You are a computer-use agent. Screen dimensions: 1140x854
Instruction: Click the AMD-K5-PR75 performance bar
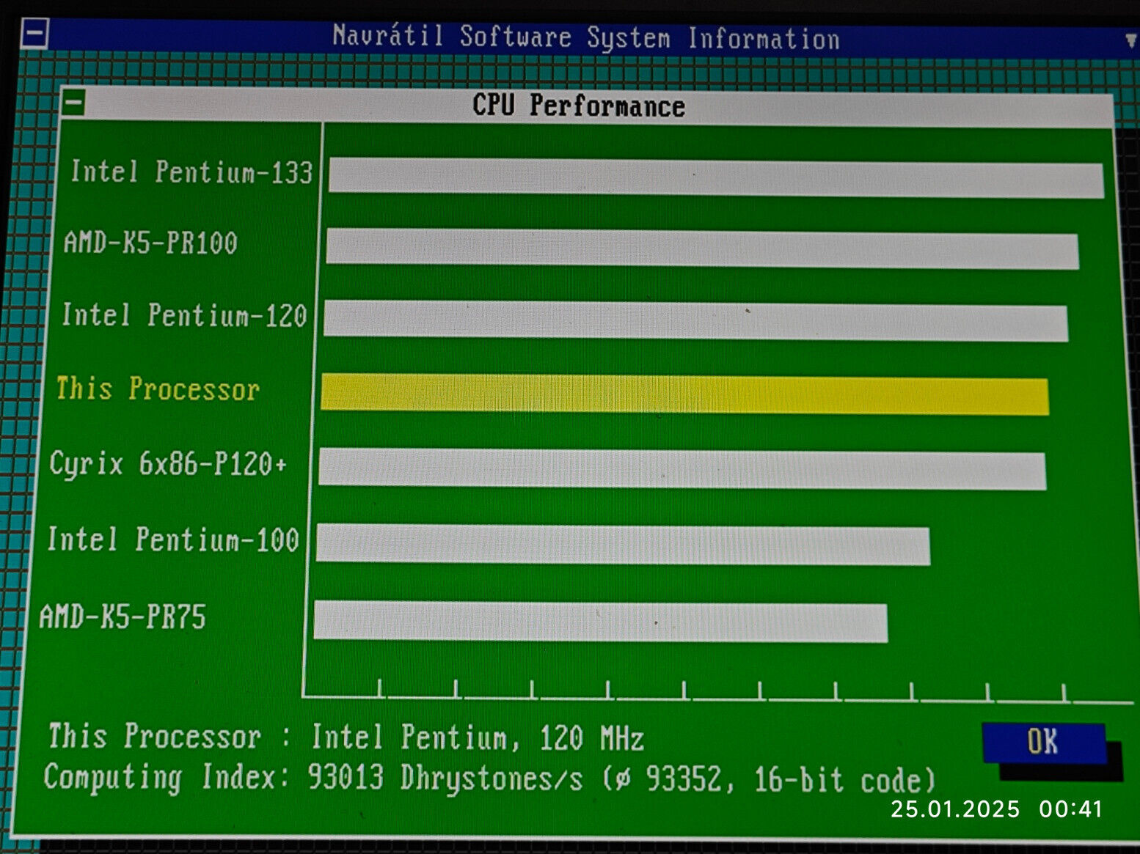pos(601,622)
